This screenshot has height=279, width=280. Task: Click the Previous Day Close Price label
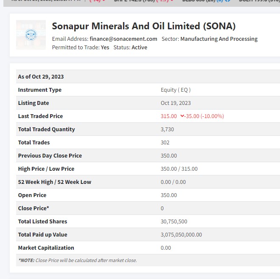click(x=50, y=155)
